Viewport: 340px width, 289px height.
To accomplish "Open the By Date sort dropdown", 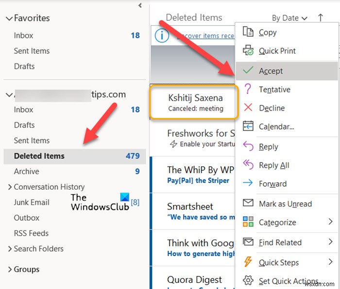I will pyautogui.click(x=289, y=18).
